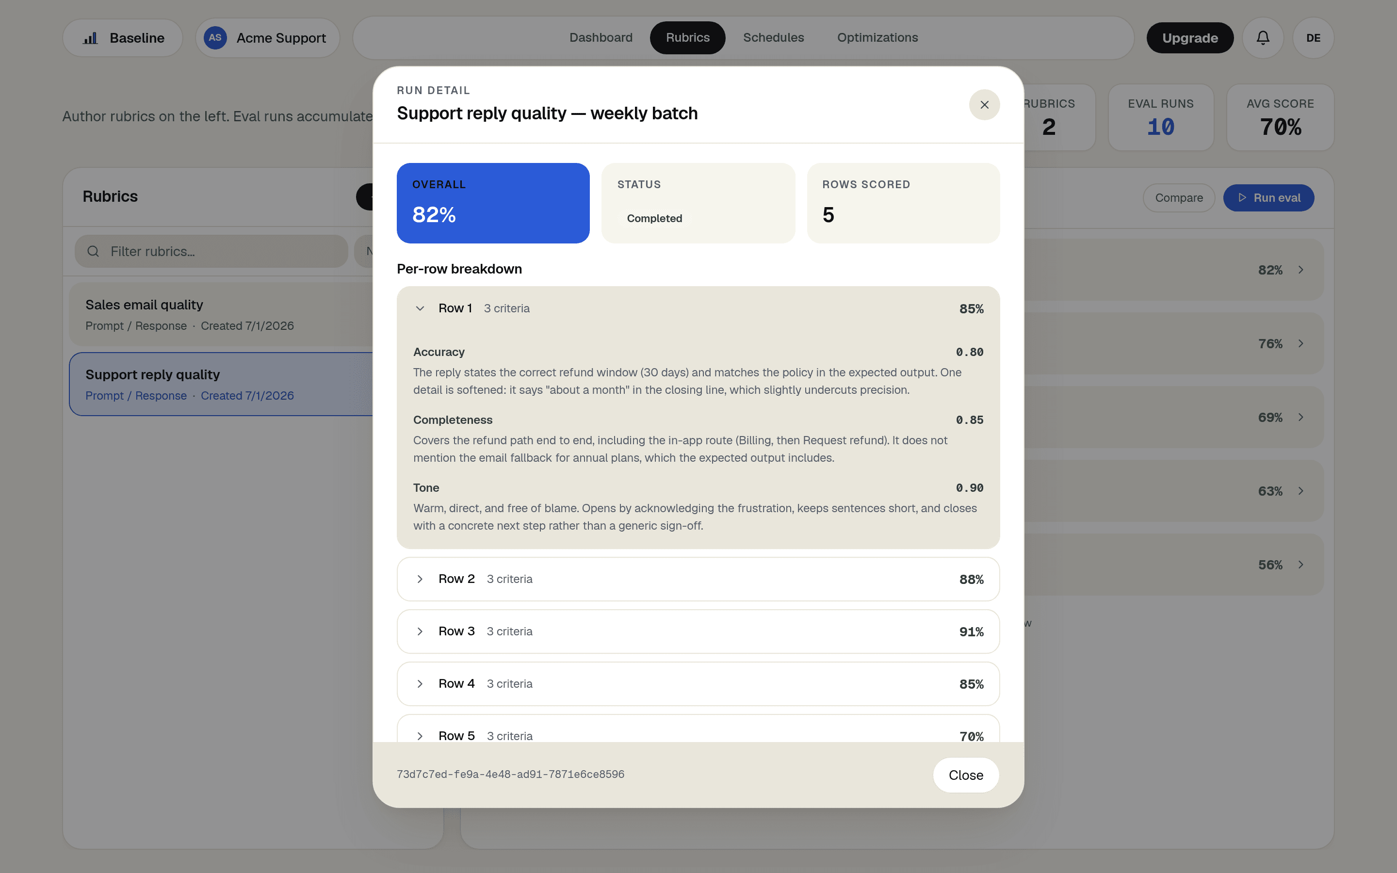Click the Per-row breakdown heading

[459, 269]
